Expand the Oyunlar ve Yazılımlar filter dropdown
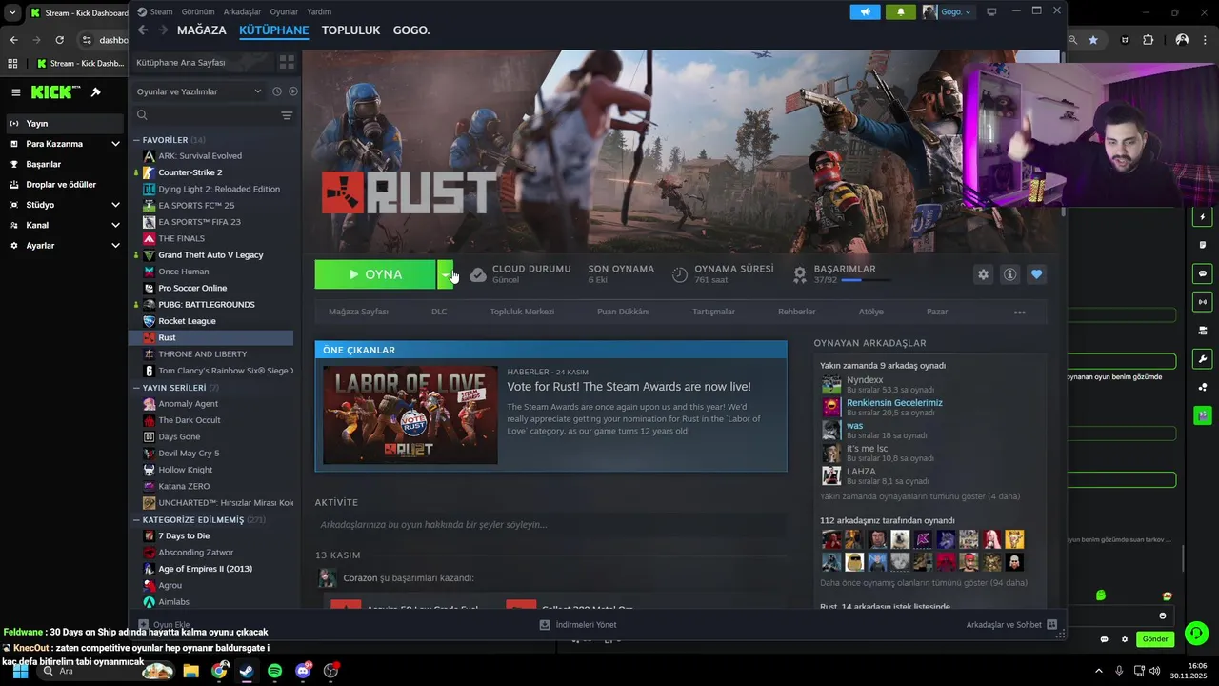1219x686 pixels. 199,91
